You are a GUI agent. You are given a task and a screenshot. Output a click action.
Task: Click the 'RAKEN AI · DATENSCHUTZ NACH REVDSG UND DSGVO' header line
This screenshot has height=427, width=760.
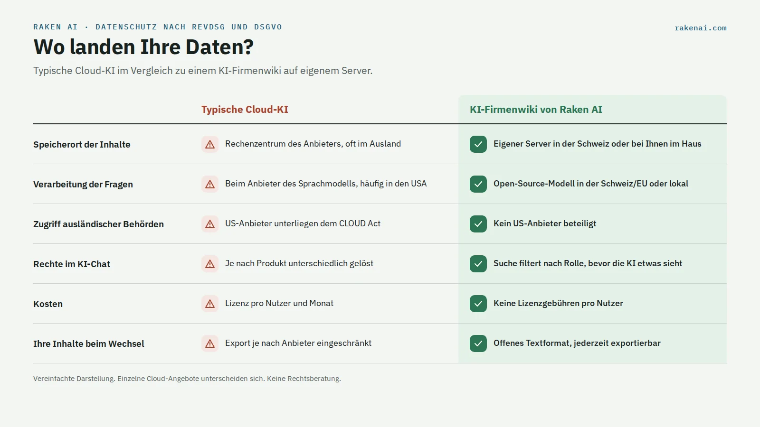pos(158,27)
